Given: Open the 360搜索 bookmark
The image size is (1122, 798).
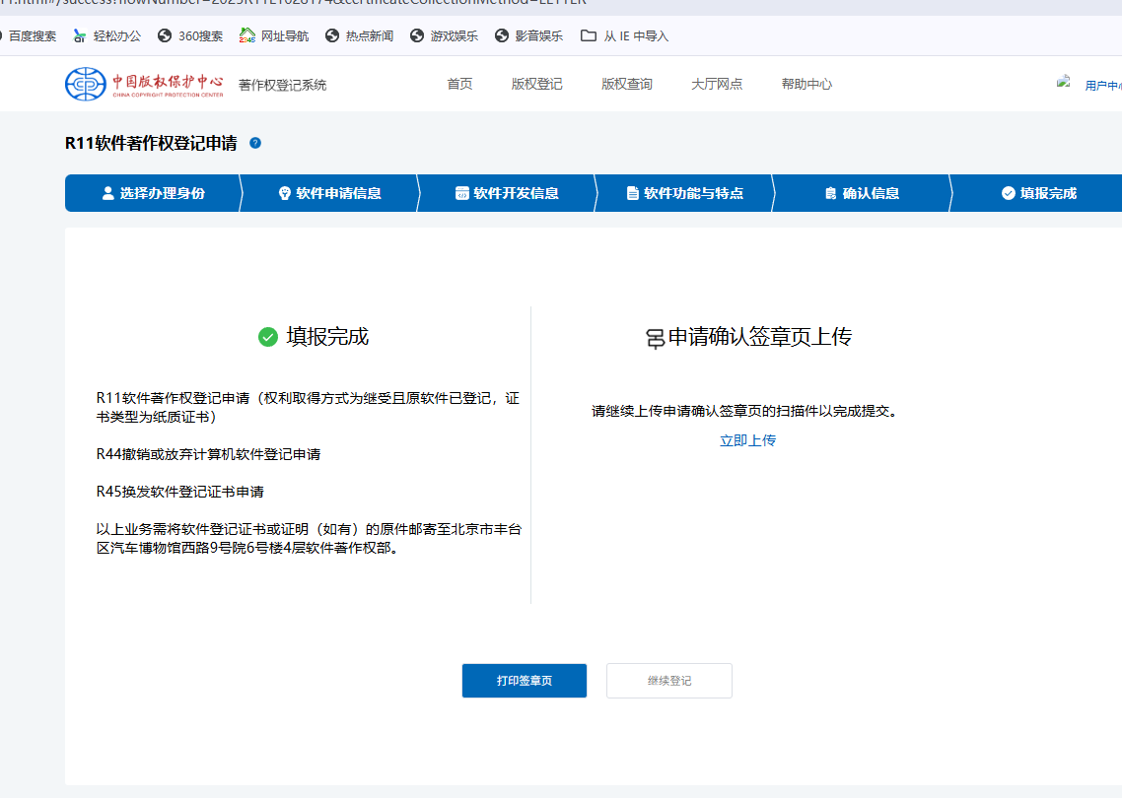Looking at the screenshot, I should (190, 35).
